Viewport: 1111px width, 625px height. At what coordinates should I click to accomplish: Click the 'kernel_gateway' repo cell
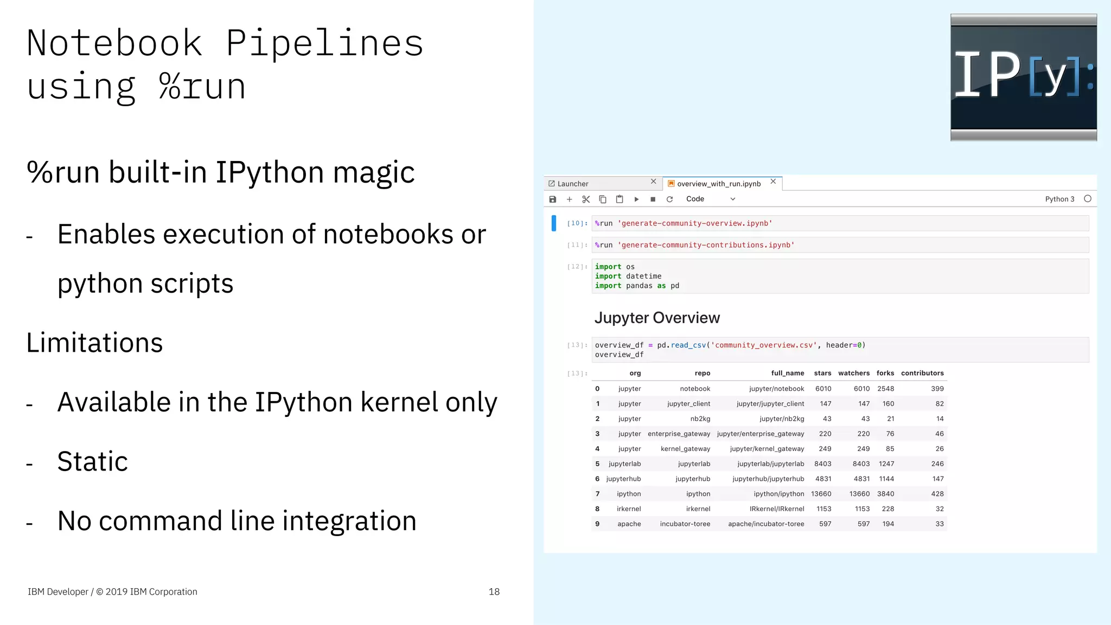[x=685, y=449]
